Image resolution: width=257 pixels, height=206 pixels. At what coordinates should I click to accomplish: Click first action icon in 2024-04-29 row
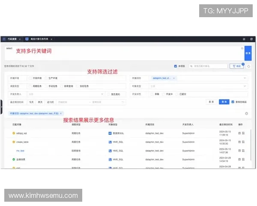pos(239,159)
